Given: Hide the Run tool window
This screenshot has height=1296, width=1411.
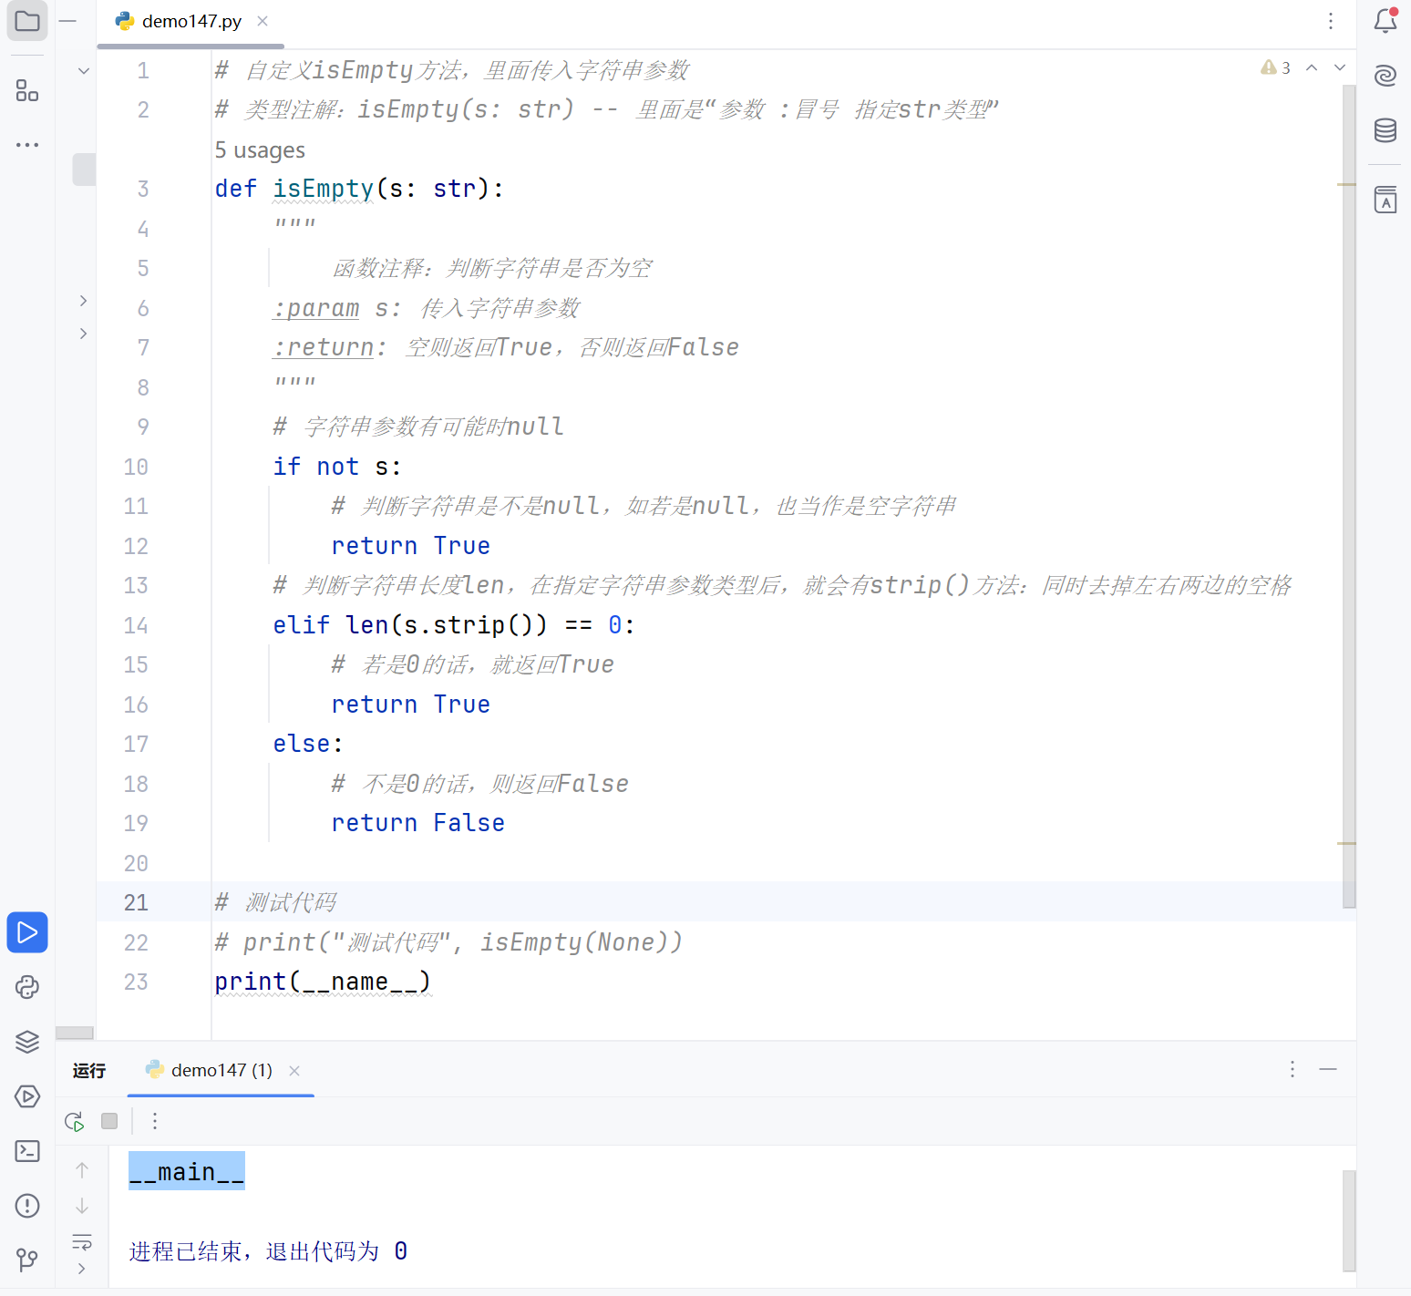Looking at the screenshot, I should tap(1328, 1069).
